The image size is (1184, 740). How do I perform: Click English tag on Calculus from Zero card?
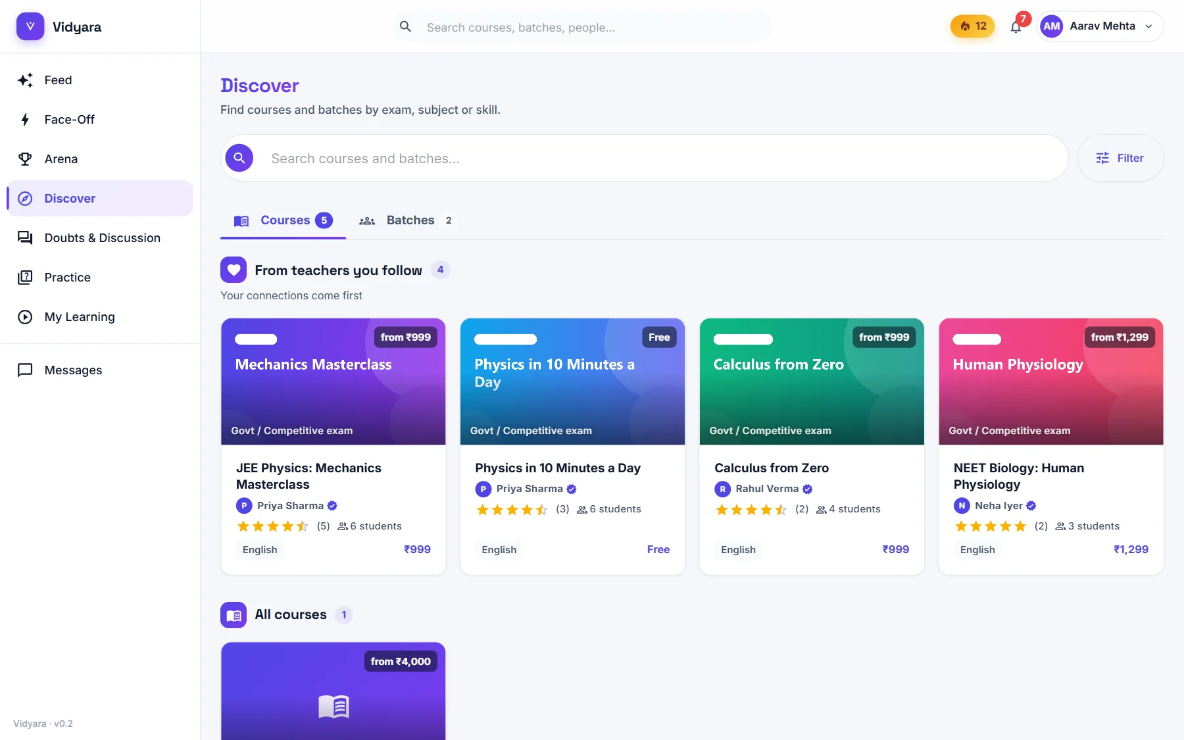tap(738, 550)
